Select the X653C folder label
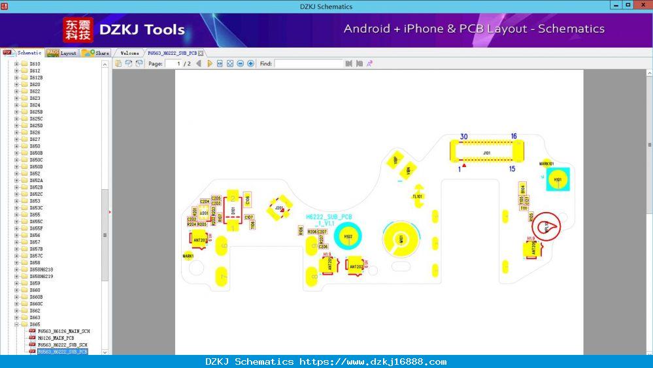Screen dimensions: 653x368 pyautogui.click(x=36, y=208)
